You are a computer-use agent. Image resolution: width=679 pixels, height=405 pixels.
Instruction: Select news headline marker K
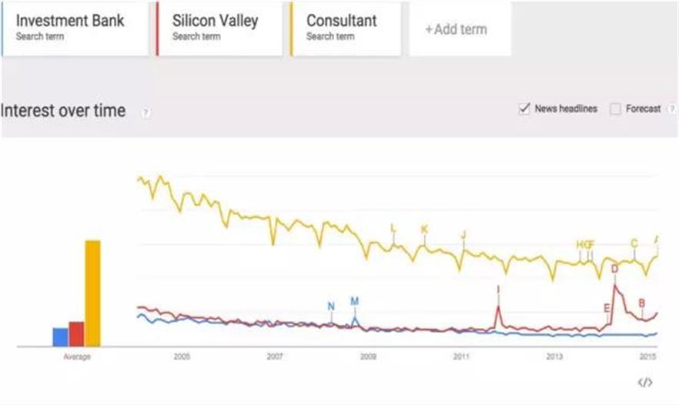[x=424, y=229]
